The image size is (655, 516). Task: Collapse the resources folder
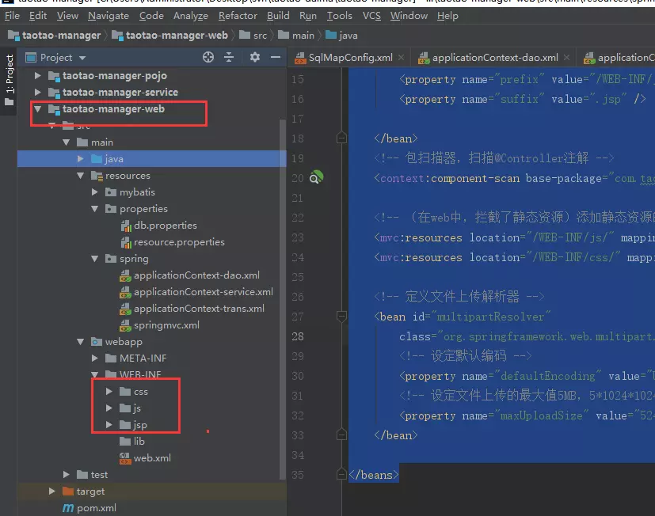pyautogui.click(x=80, y=176)
